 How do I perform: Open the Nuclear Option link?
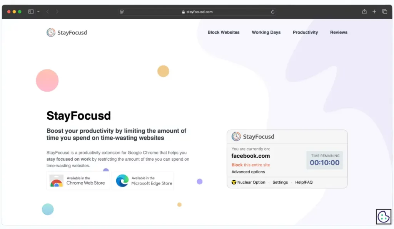click(251, 183)
